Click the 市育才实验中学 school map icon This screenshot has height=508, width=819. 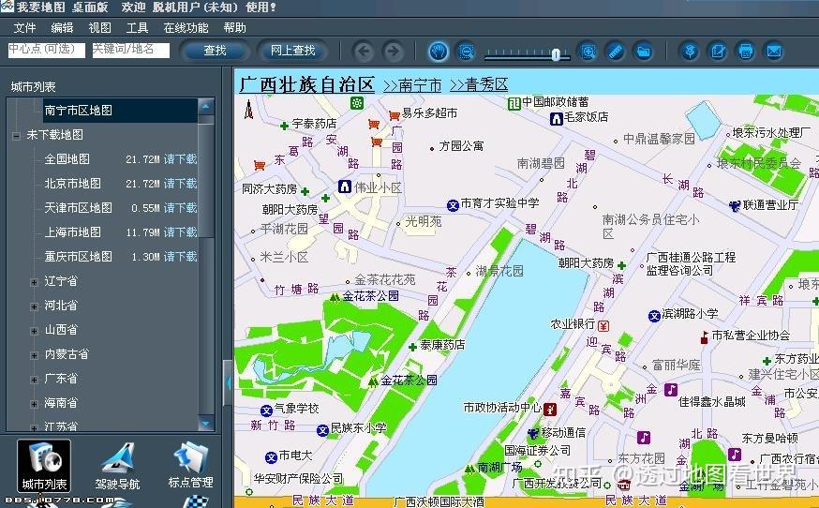click(x=453, y=205)
